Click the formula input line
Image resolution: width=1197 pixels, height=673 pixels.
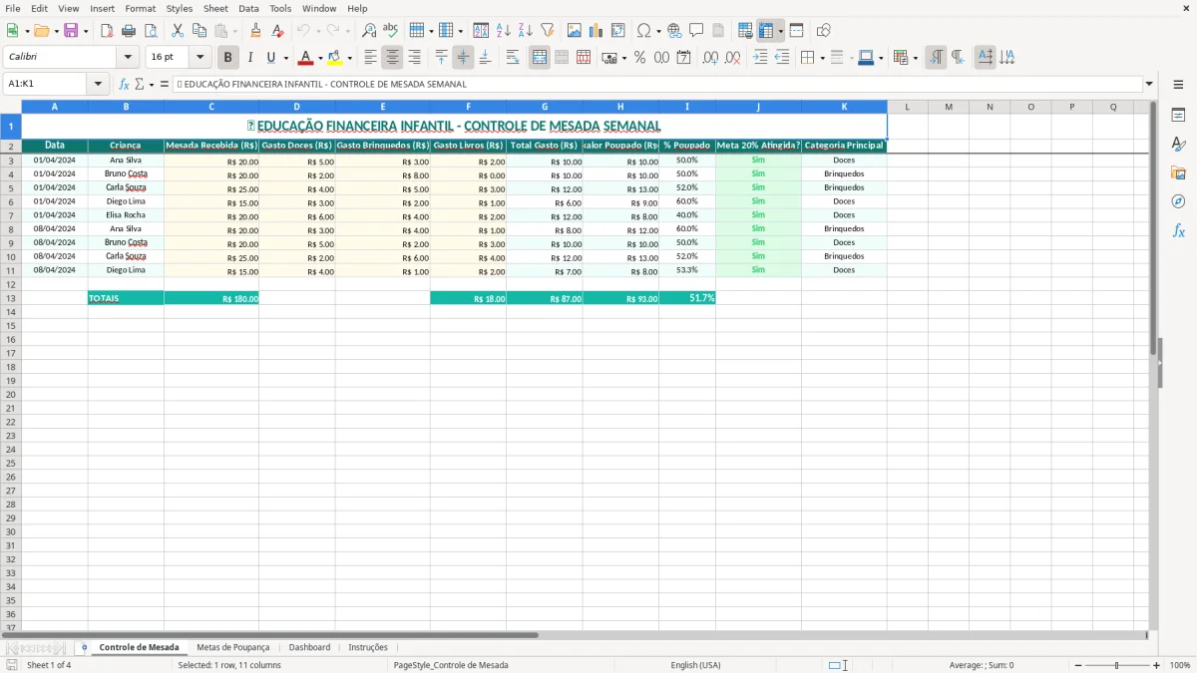point(656,85)
